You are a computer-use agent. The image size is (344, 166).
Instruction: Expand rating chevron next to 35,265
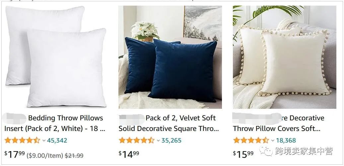158,141
